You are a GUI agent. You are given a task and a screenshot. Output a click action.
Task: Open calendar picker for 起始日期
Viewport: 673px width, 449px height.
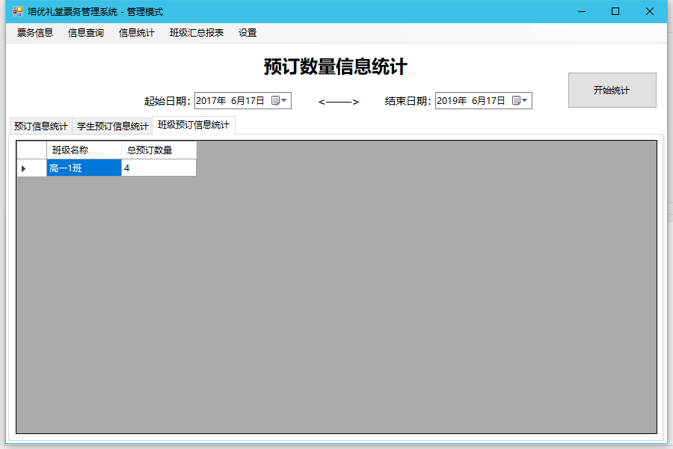tap(280, 101)
